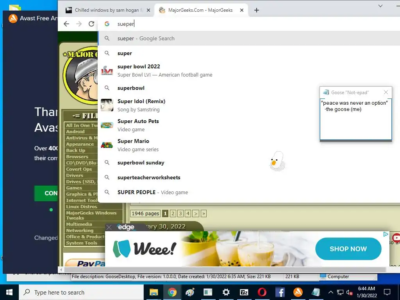
Task: Click the search icon beside 'superbowl sunday'
Action: click(107, 162)
